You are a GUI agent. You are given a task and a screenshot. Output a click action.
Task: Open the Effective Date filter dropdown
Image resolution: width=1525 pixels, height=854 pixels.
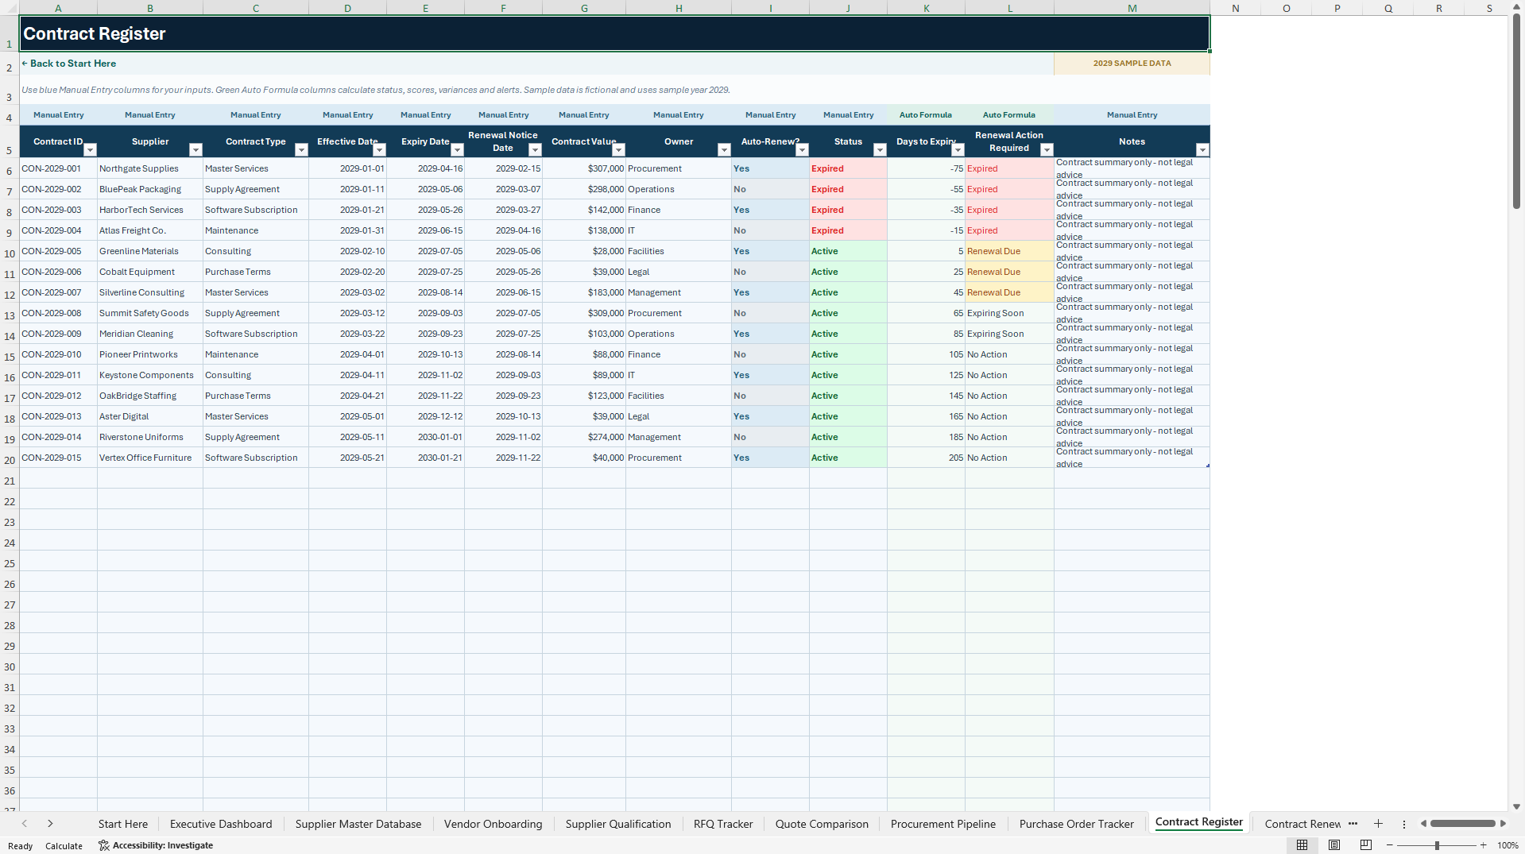pyautogui.click(x=379, y=150)
